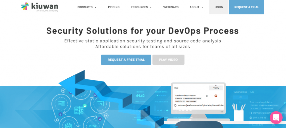Click the code brackets window icon

click(x=100, y=104)
